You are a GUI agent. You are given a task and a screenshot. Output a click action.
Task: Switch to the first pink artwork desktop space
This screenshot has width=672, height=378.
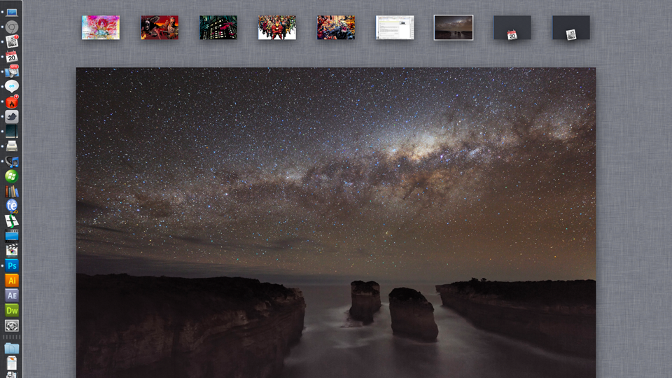pos(101,27)
